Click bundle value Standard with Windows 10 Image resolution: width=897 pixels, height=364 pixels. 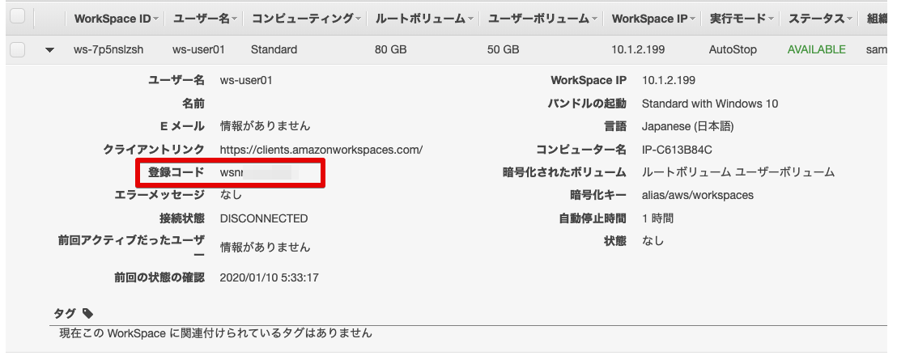point(710,104)
